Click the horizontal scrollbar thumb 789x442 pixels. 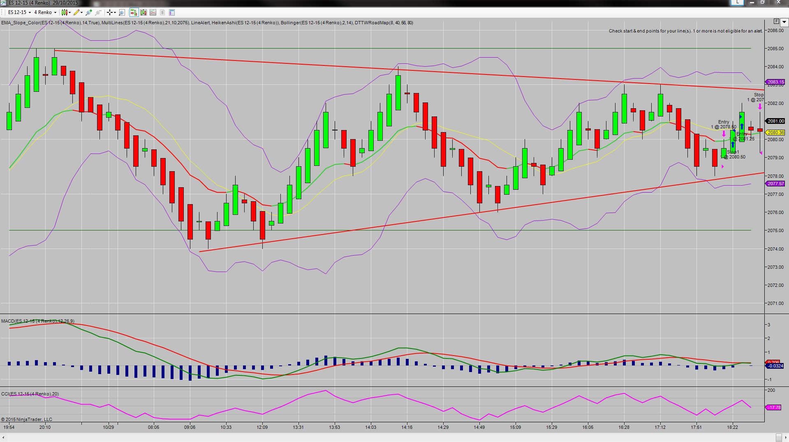(779, 437)
